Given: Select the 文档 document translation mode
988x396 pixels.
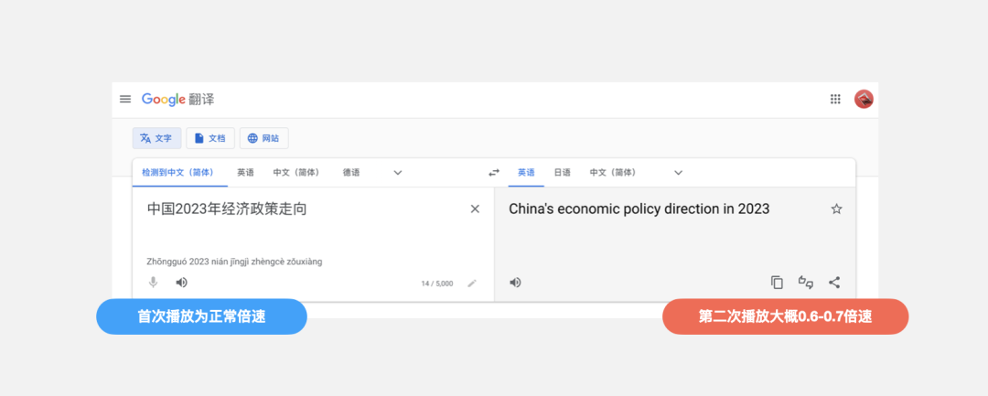Looking at the screenshot, I should pos(210,138).
